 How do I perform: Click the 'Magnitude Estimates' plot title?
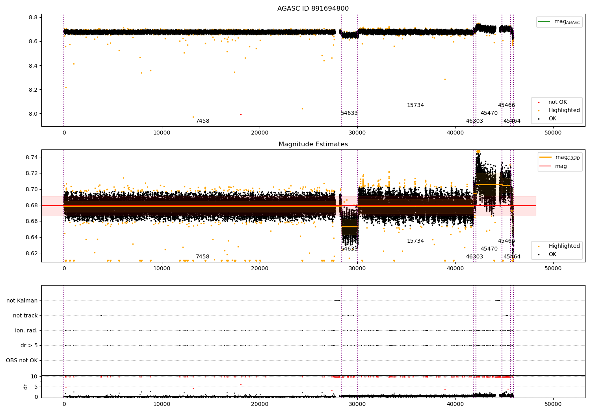[313, 144]
